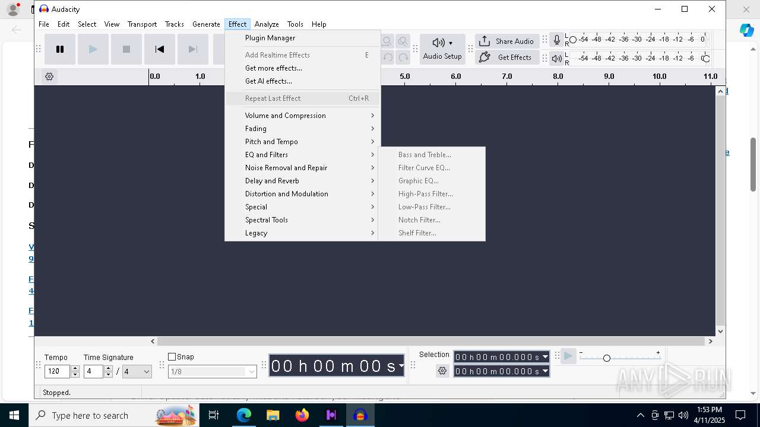Open the File menu

tap(44, 24)
